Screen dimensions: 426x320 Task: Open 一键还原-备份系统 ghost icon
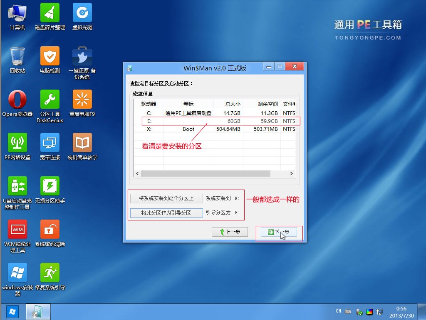tap(82, 62)
